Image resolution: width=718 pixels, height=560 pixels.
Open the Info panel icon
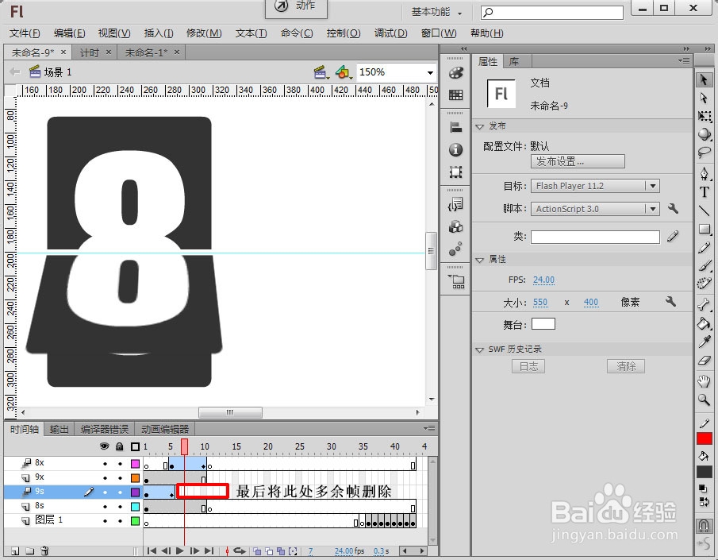[x=456, y=149]
